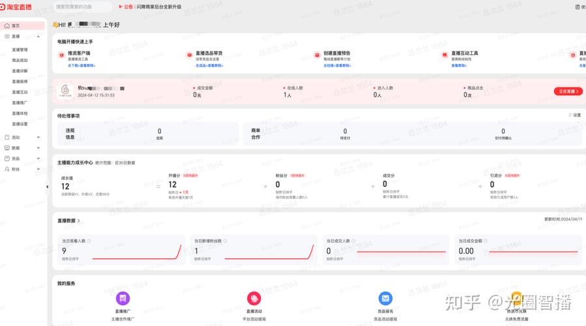Viewport: 586px width, 326px height.
Task: Open the 货品报名 blue service icon
Action: click(x=386, y=299)
